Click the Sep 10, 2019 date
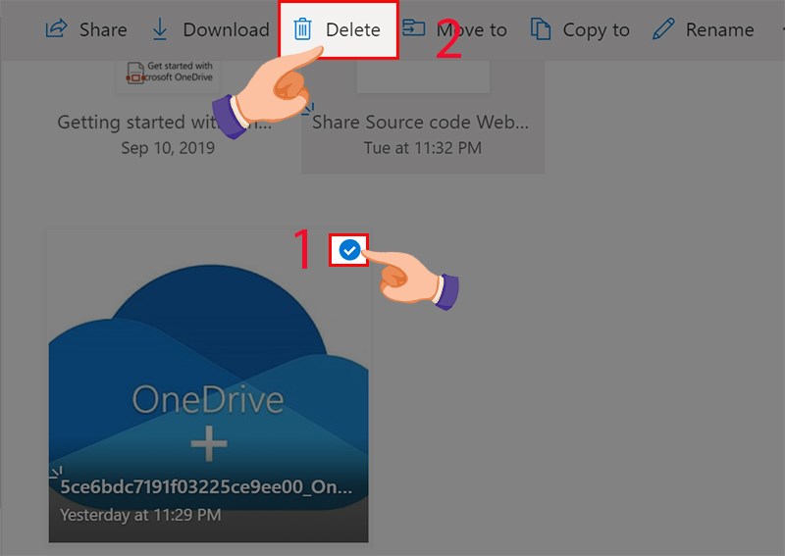The image size is (785, 556). (x=168, y=148)
